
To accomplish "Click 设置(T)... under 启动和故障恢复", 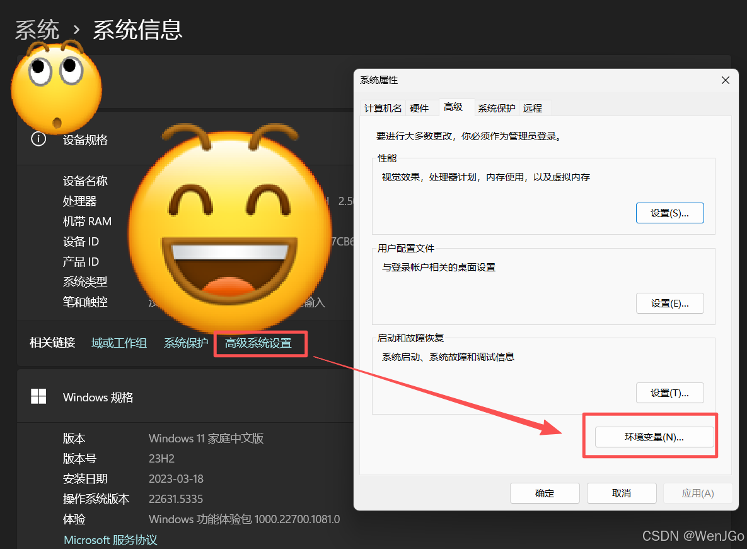I will [670, 393].
